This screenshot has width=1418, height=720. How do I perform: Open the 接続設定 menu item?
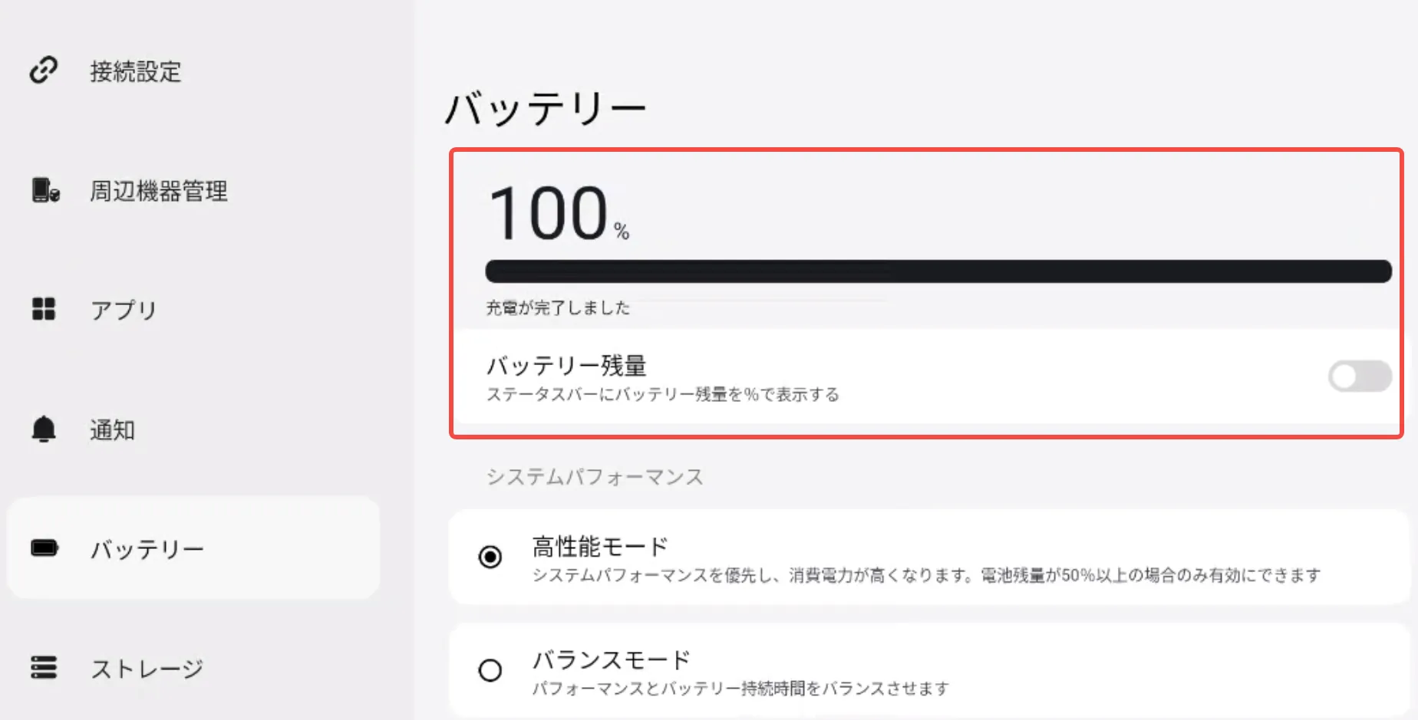pos(136,71)
